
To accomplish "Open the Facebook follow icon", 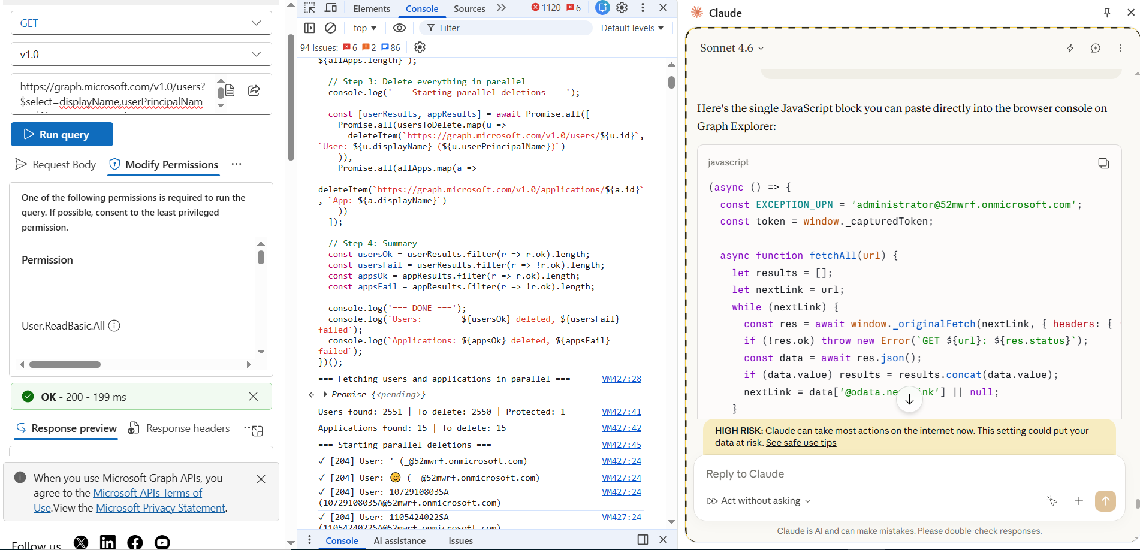I will coord(135,543).
